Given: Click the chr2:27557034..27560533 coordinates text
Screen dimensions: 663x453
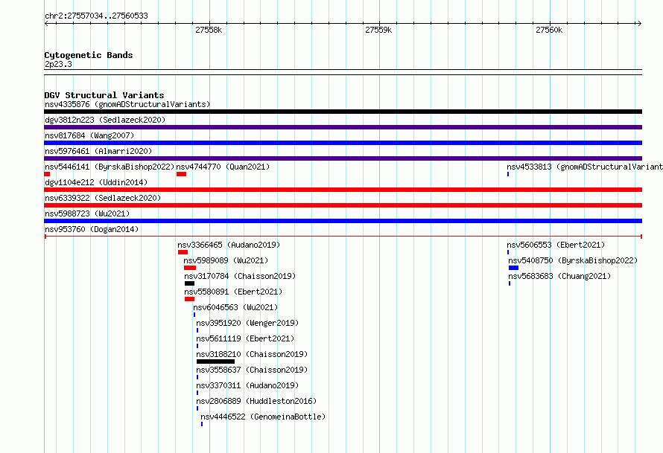Looking at the screenshot, I should click(96, 16).
